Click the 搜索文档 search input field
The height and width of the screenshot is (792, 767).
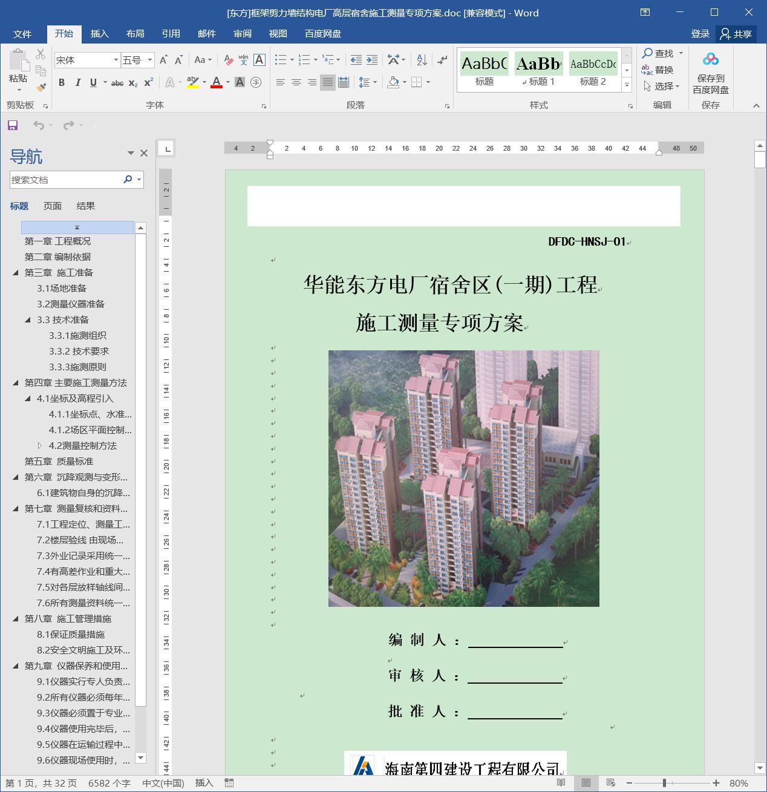(x=65, y=180)
